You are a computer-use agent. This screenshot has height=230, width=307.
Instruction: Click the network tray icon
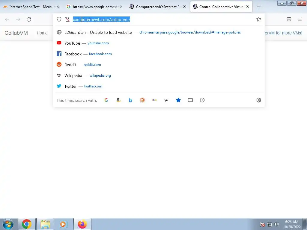(270, 224)
